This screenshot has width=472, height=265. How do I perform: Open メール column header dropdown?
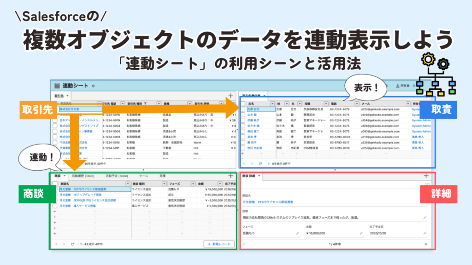[408, 104]
